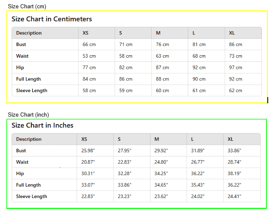The height and width of the screenshot is (212, 274).
Task: Click the 97 cm Hip value under XL
Action: pyautogui.click(x=235, y=67)
